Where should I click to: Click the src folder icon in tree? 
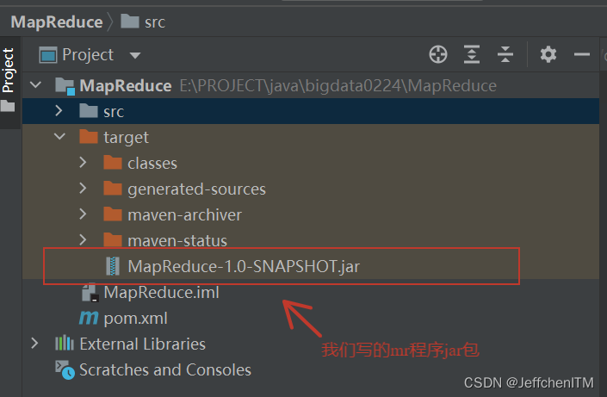pos(89,111)
